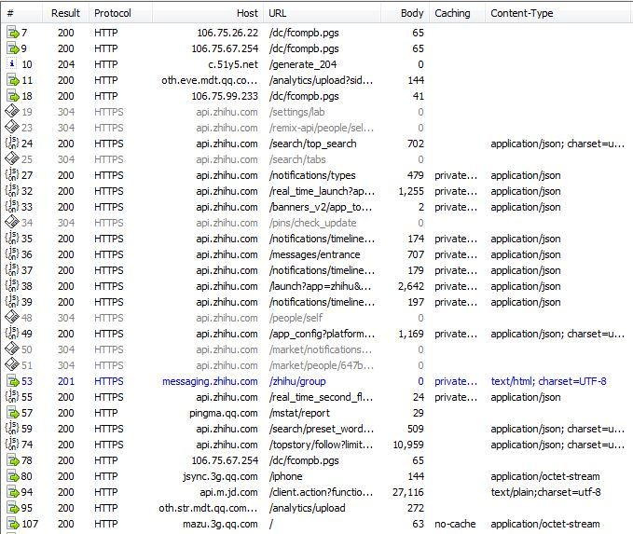Click the green arrow icon of session 57

coord(13,413)
